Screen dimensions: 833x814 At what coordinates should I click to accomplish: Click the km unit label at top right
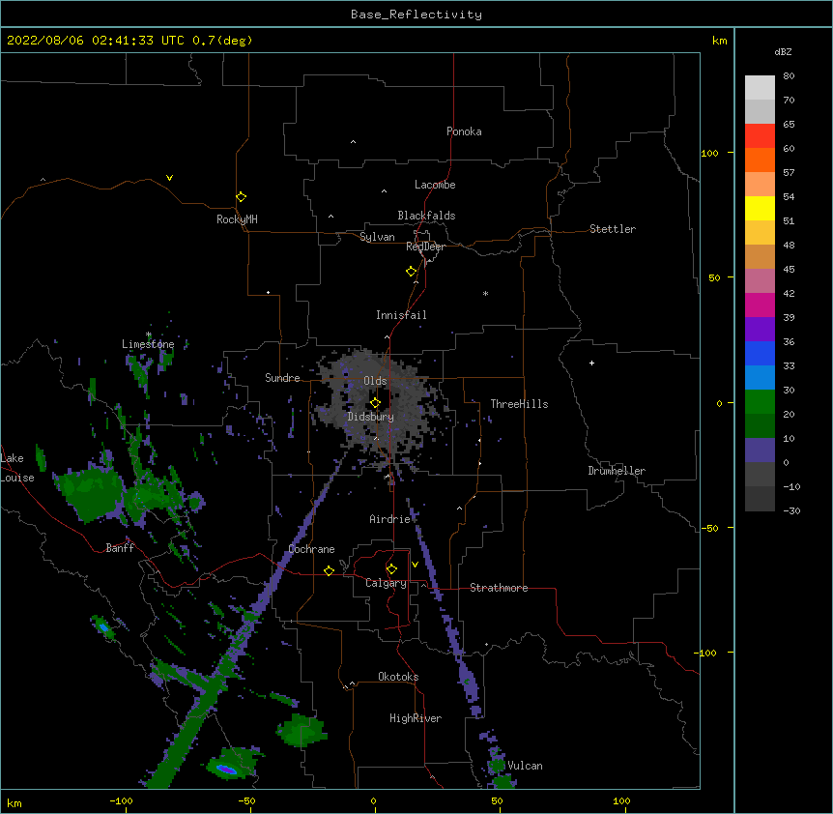click(719, 41)
